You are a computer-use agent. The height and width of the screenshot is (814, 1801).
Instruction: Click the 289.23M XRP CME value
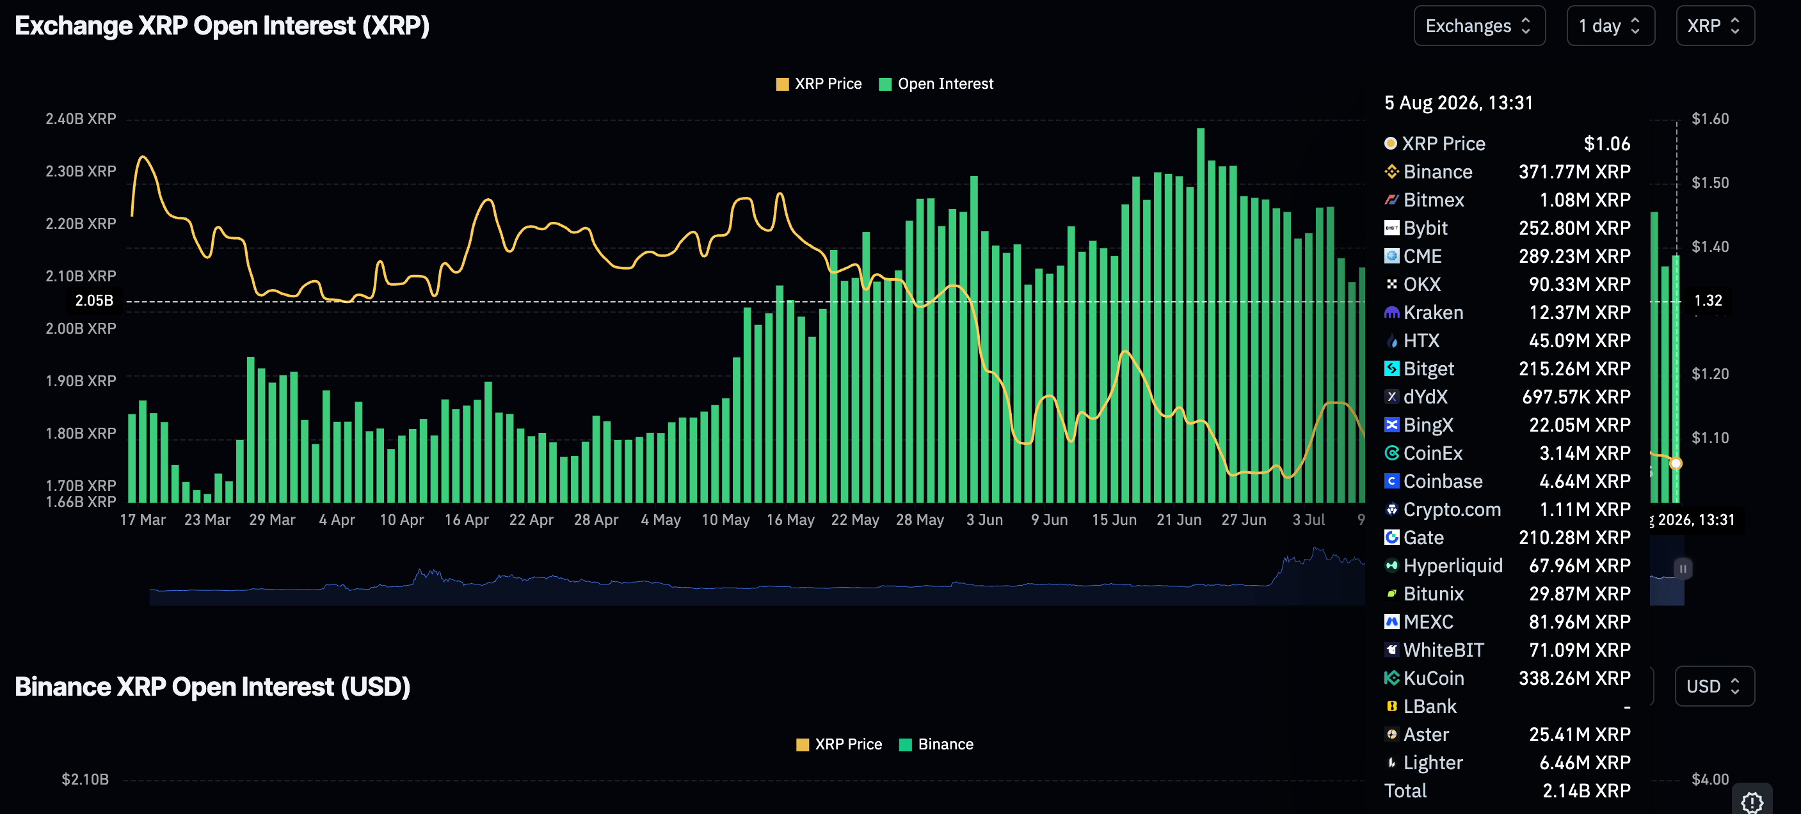pos(1574,256)
